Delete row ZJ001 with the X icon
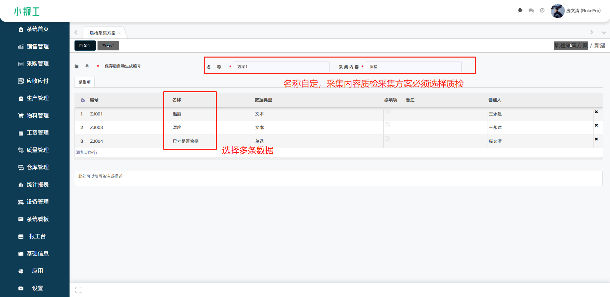Screen dimensions: 610x297 click(x=596, y=112)
